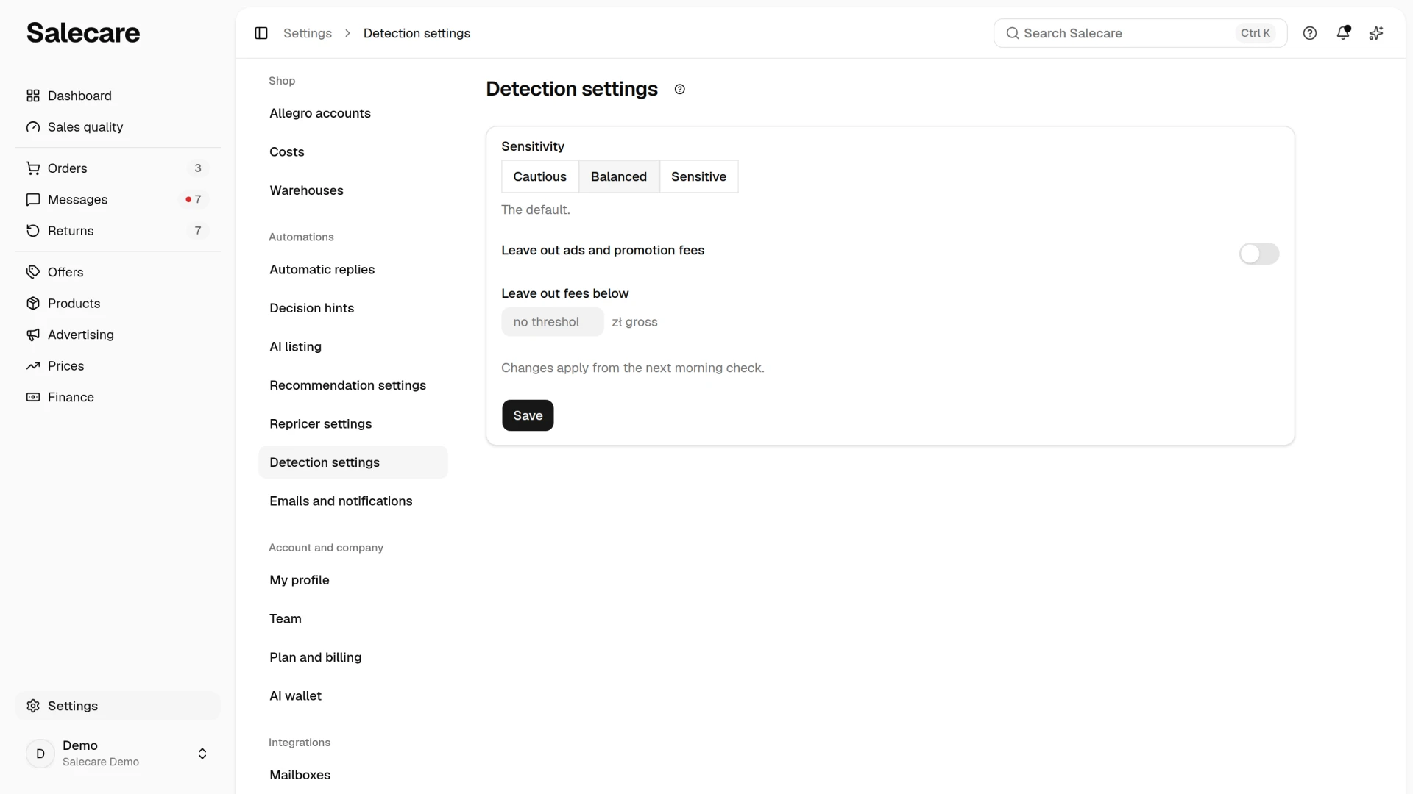Screen dimensions: 1413x794
Task: Click the Demo account avatar D
Action: click(40, 754)
